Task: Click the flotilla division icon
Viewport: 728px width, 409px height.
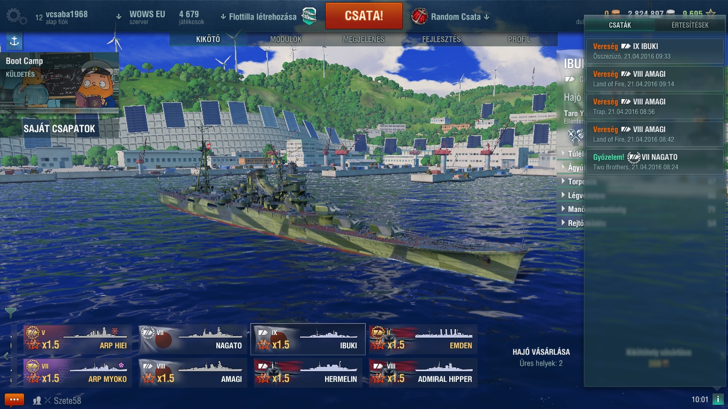Action: coord(309,17)
